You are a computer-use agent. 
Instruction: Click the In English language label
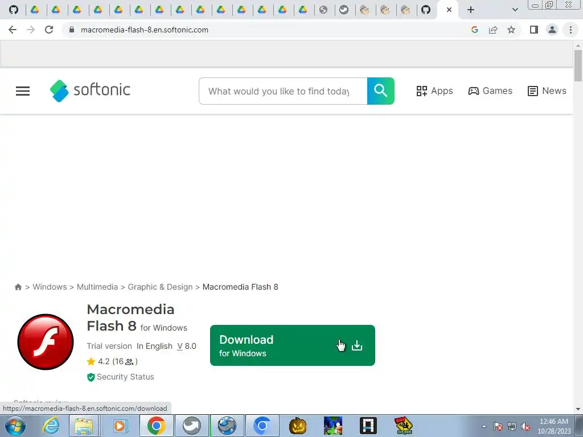pos(154,346)
